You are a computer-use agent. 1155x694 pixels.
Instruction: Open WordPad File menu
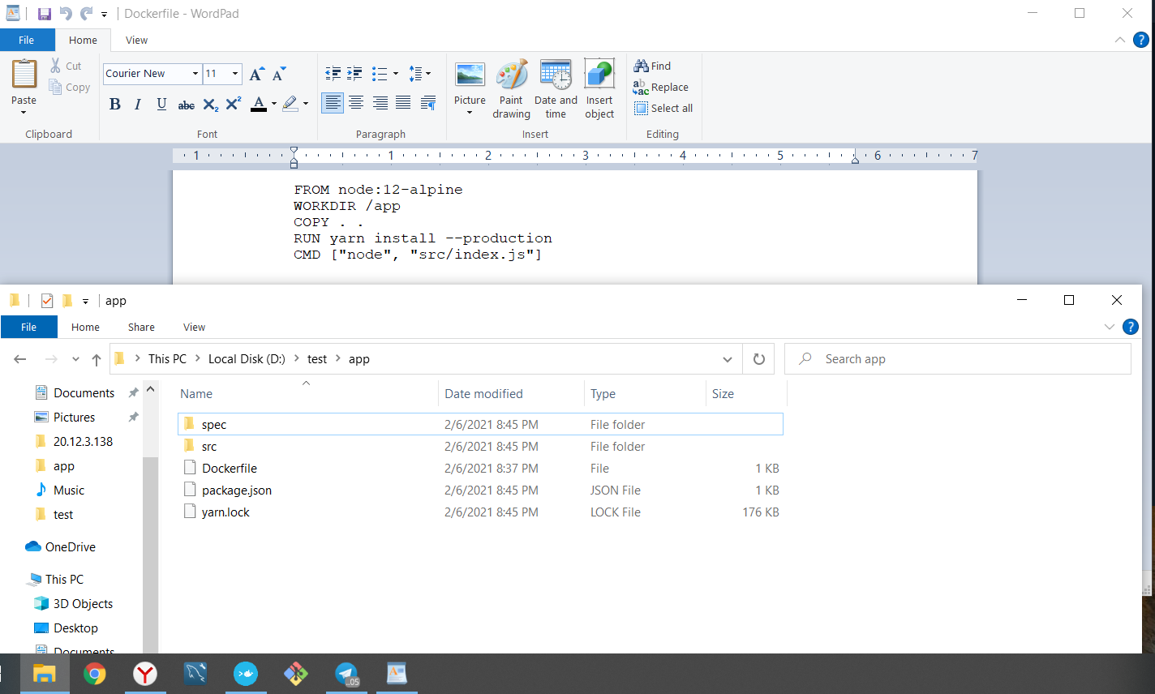(x=27, y=40)
